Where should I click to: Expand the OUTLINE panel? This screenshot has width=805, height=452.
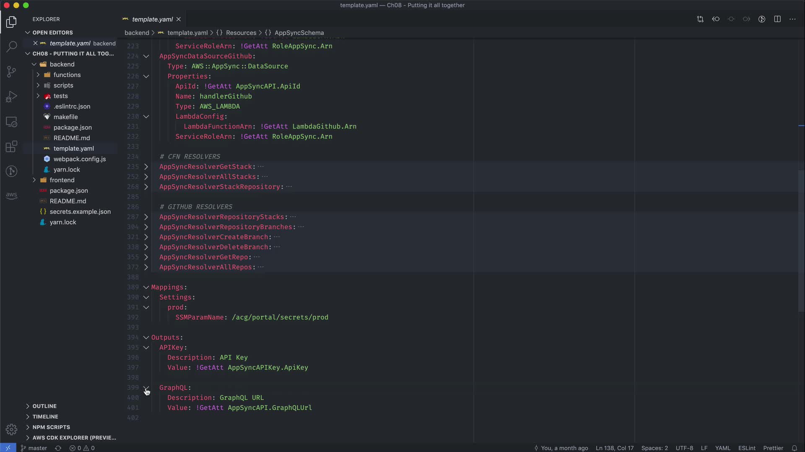[x=44, y=406]
